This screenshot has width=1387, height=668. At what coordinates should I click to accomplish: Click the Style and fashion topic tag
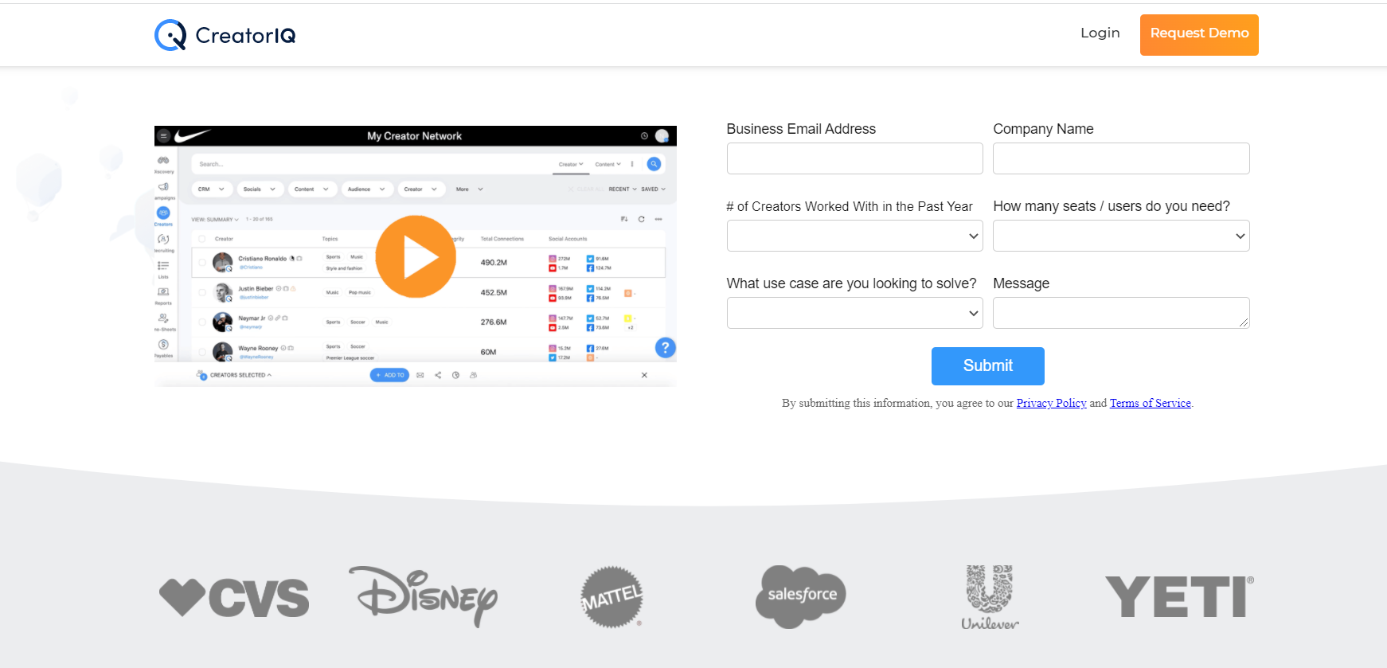tap(344, 268)
